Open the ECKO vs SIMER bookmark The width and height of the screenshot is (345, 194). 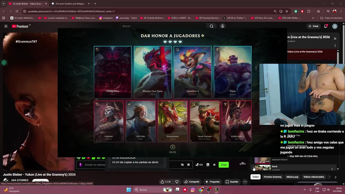tap(179, 18)
